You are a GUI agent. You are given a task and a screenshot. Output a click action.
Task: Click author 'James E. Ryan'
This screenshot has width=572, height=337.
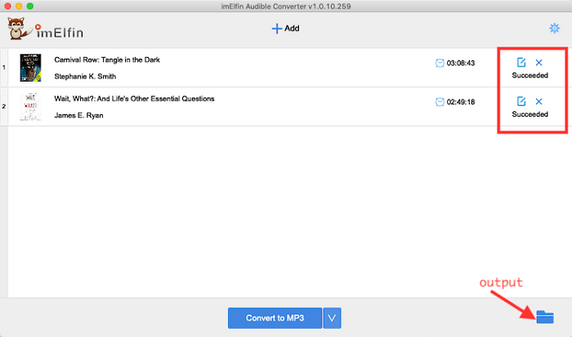(x=78, y=115)
